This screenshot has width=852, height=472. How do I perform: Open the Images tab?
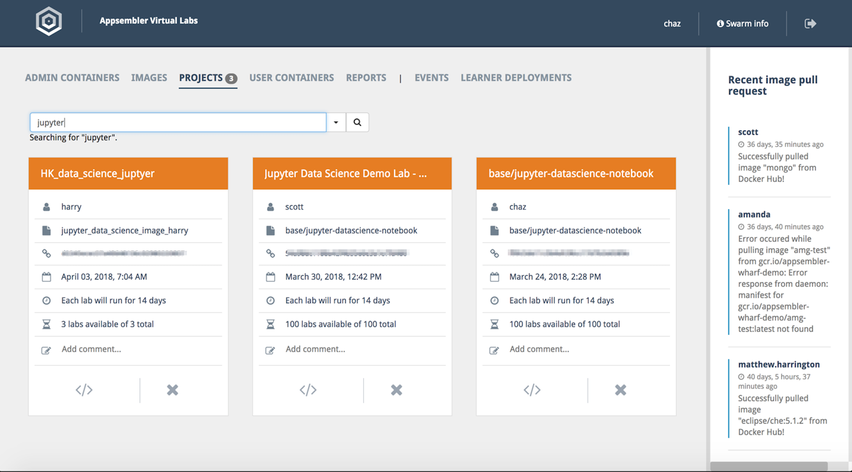149,78
